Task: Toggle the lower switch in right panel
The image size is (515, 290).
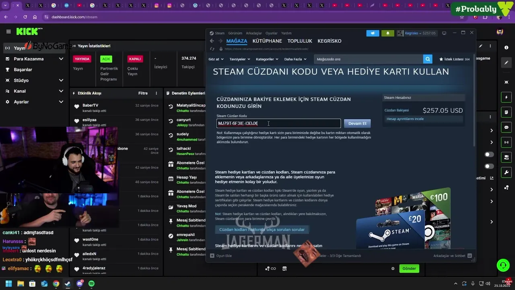Action: click(x=489, y=166)
